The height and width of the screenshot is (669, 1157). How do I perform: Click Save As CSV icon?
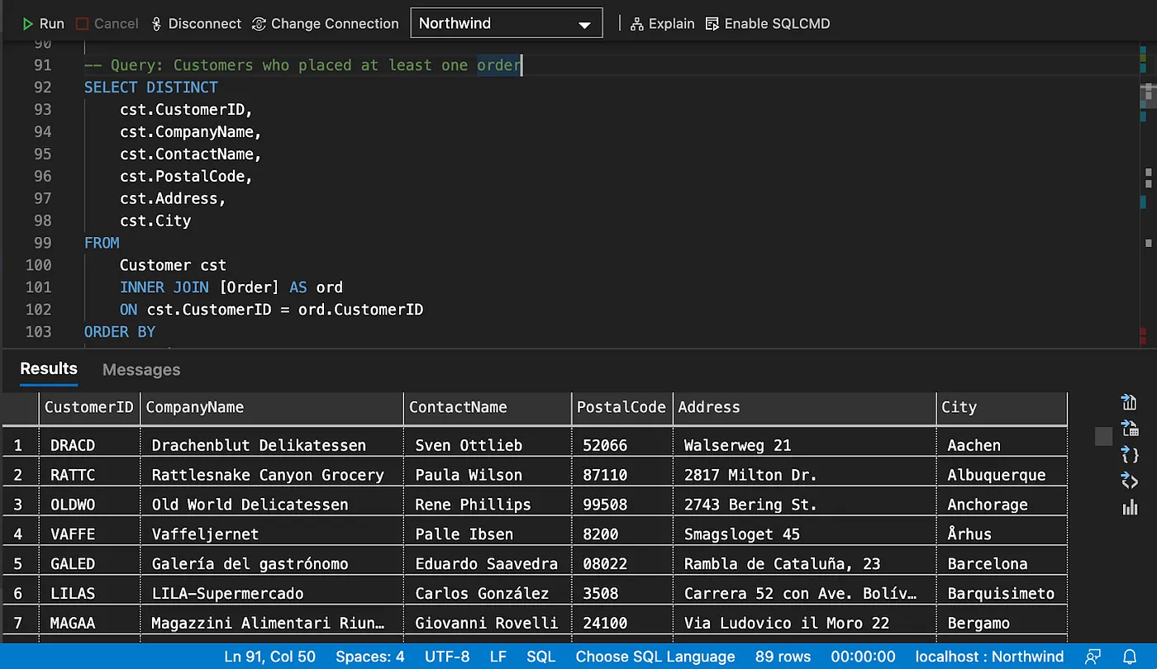coord(1129,402)
